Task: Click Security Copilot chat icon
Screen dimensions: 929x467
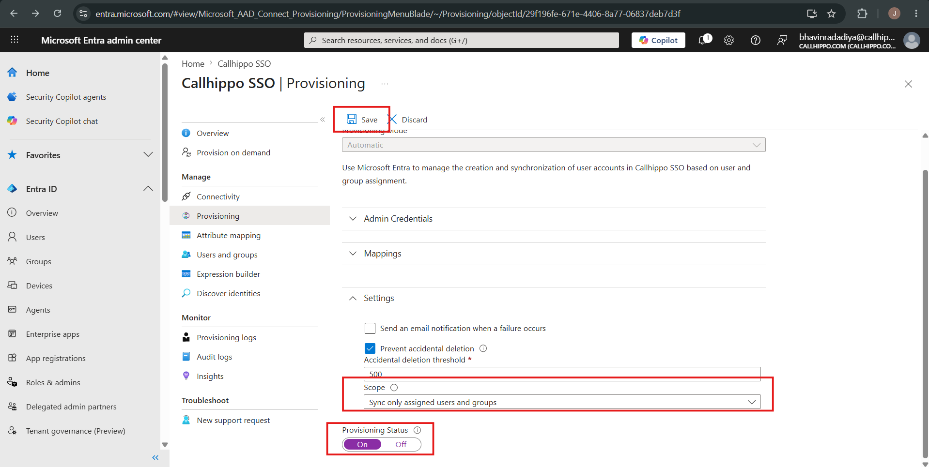Action: coord(13,121)
